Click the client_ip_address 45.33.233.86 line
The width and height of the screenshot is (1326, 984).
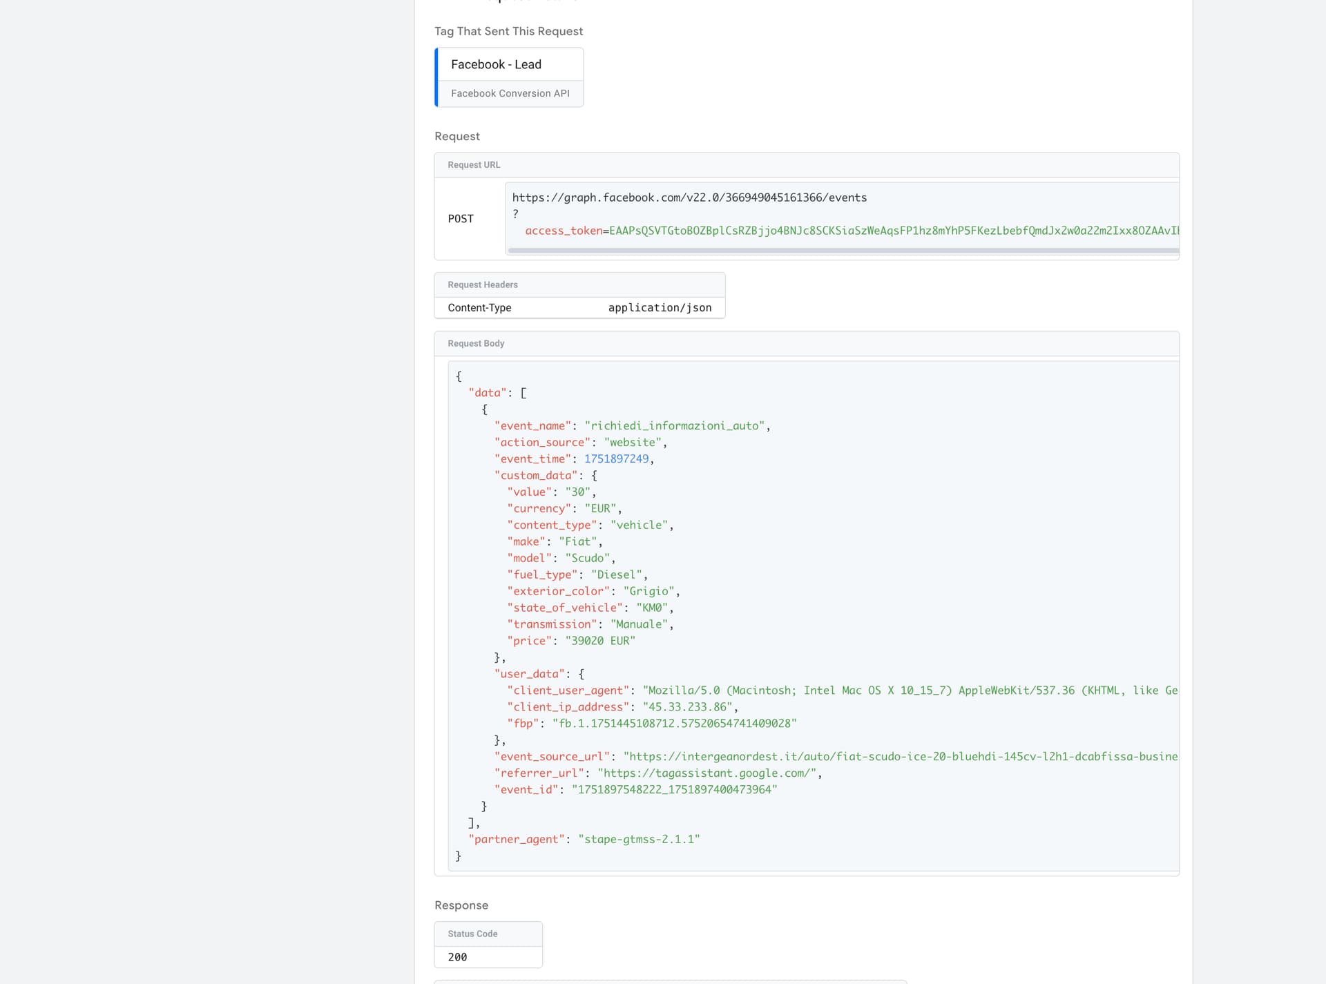click(x=622, y=708)
